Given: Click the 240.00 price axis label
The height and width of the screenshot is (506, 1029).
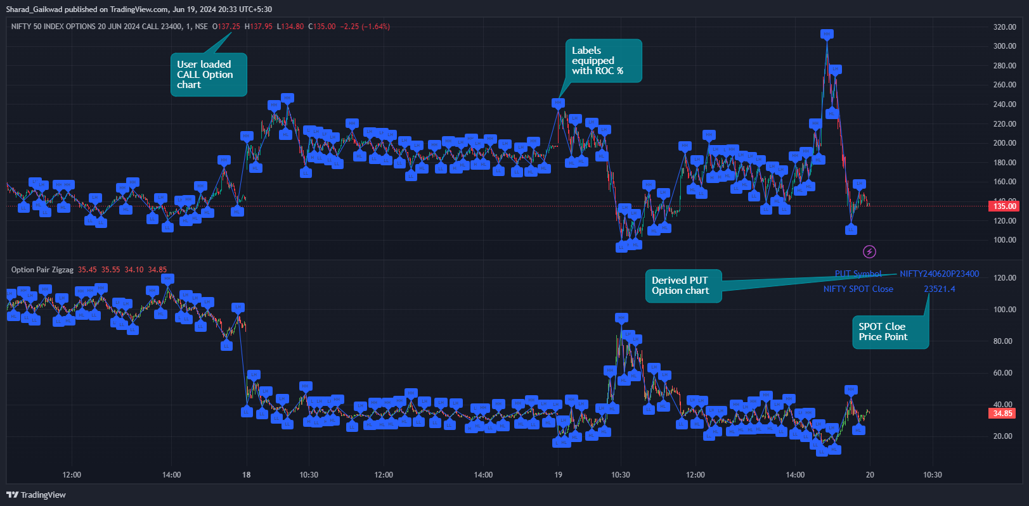Looking at the screenshot, I should 1004,104.
